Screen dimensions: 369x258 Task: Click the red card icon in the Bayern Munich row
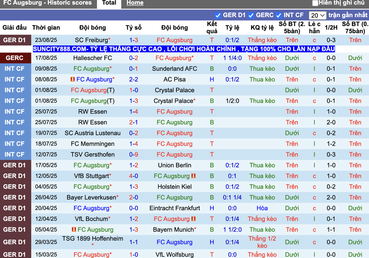pos(74,229)
